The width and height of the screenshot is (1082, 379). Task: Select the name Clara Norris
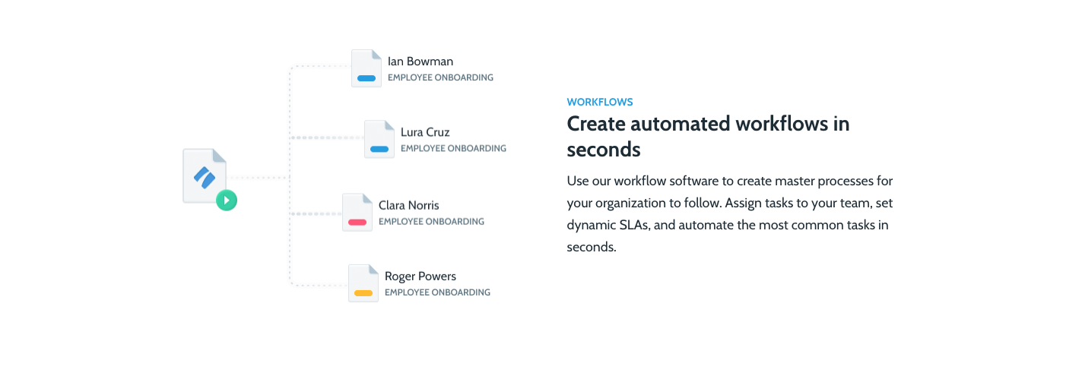click(x=409, y=205)
